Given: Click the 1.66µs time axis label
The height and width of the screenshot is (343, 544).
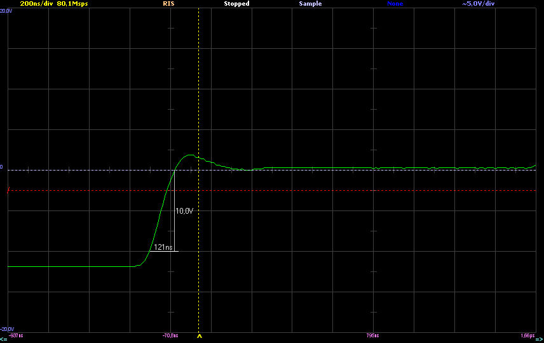Looking at the screenshot, I should [x=527, y=335].
